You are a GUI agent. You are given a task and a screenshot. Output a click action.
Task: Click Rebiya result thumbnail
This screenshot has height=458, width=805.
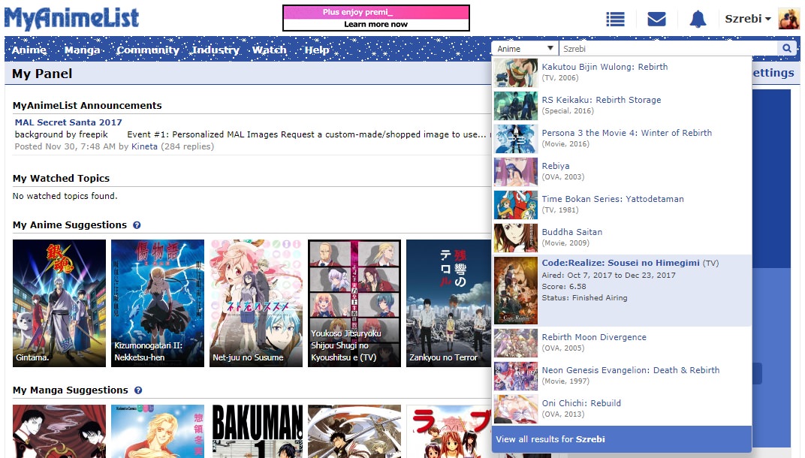pyautogui.click(x=515, y=172)
